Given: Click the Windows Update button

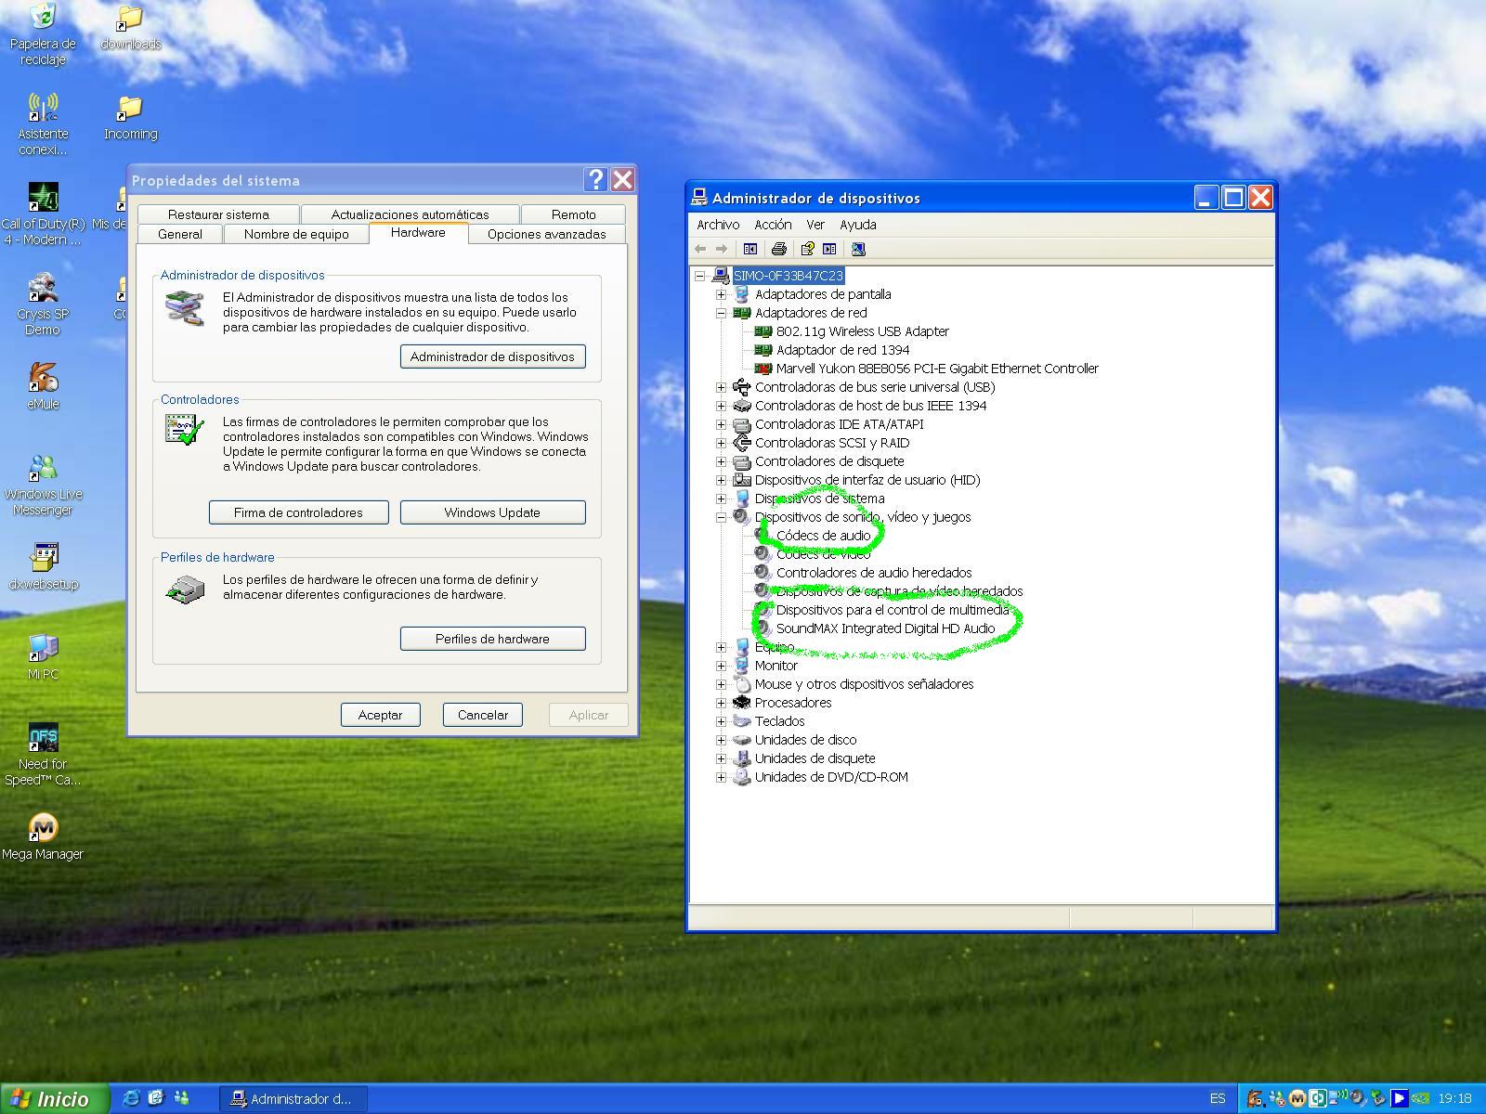Looking at the screenshot, I should tap(492, 512).
